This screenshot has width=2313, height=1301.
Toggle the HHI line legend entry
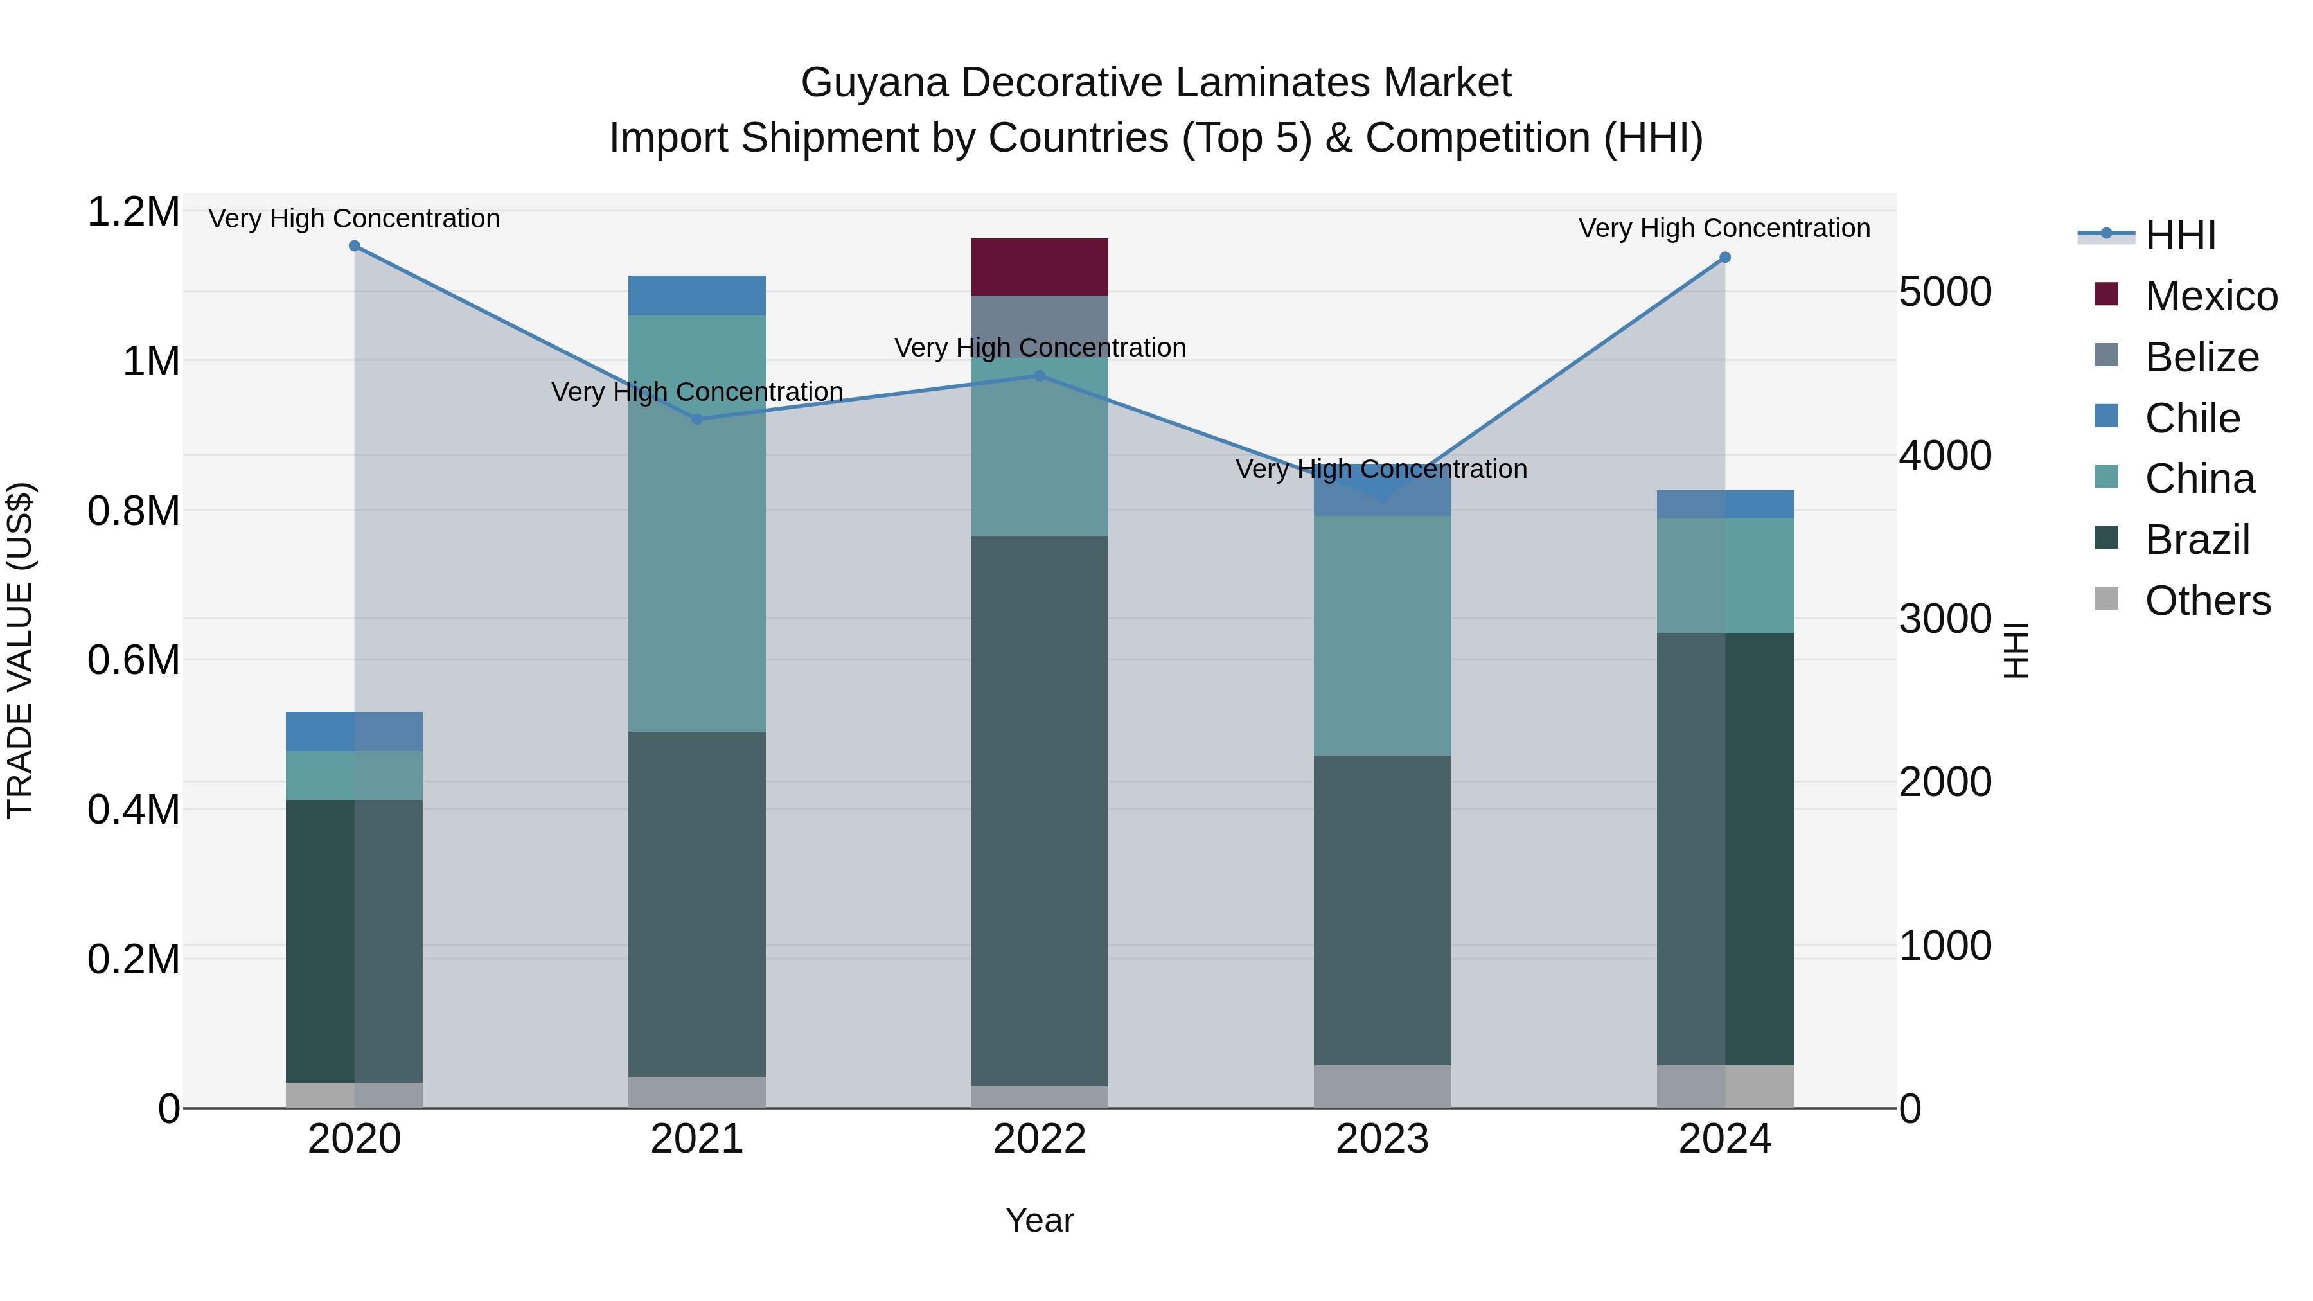point(2146,235)
